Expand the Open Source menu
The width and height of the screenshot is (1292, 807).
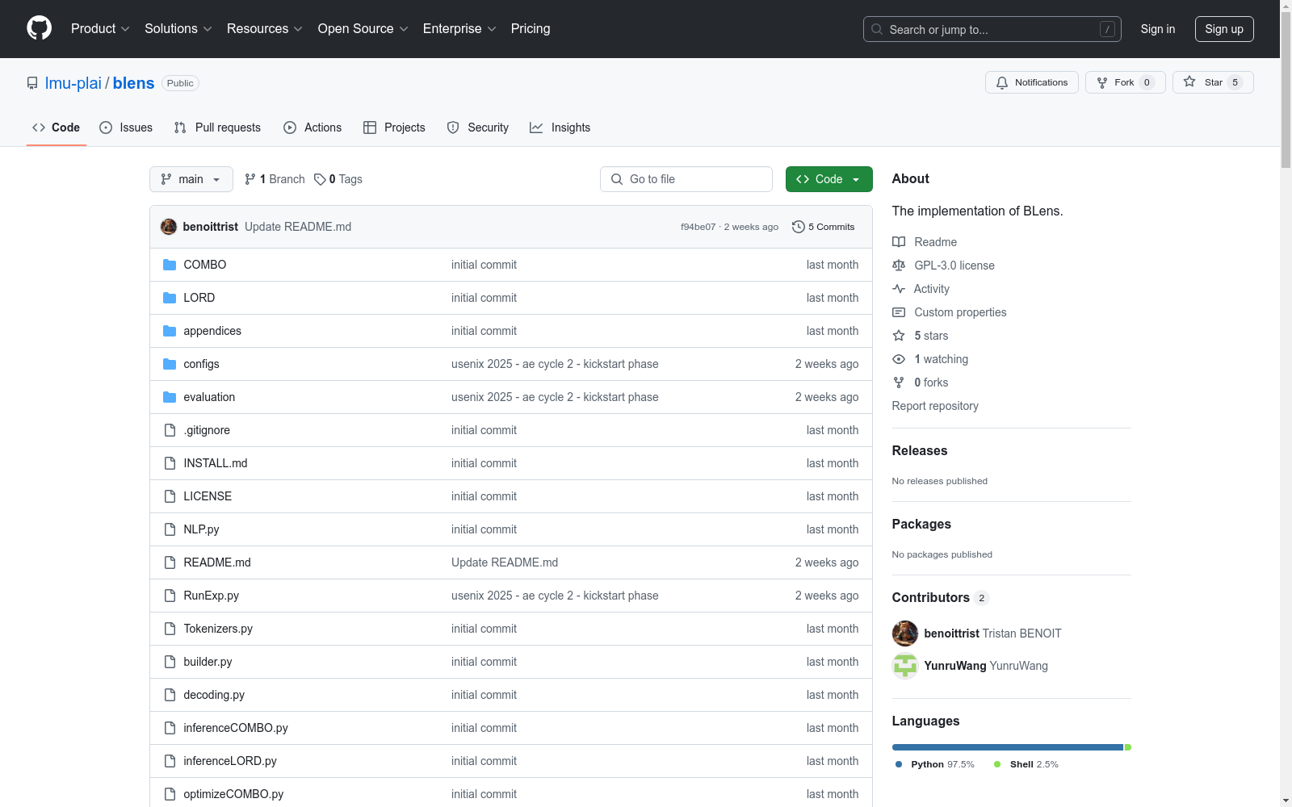click(363, 28)
